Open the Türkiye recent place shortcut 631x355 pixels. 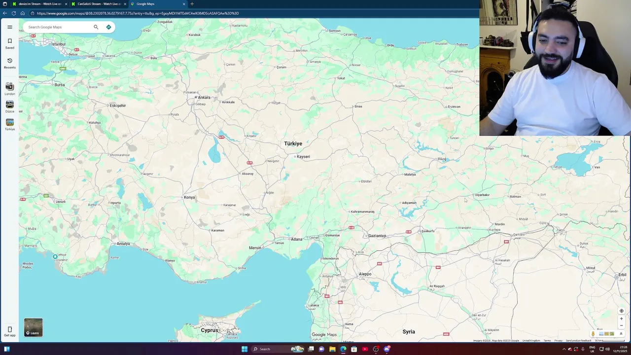tap(9, 125)
